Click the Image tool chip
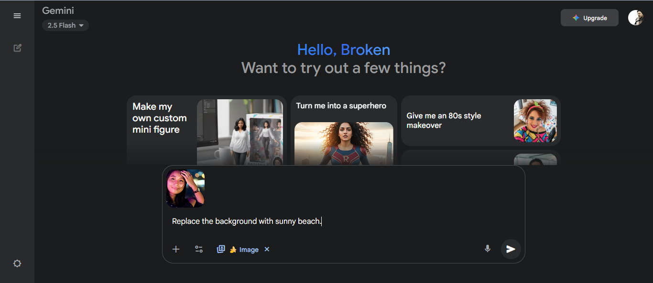 pos(238,249)
